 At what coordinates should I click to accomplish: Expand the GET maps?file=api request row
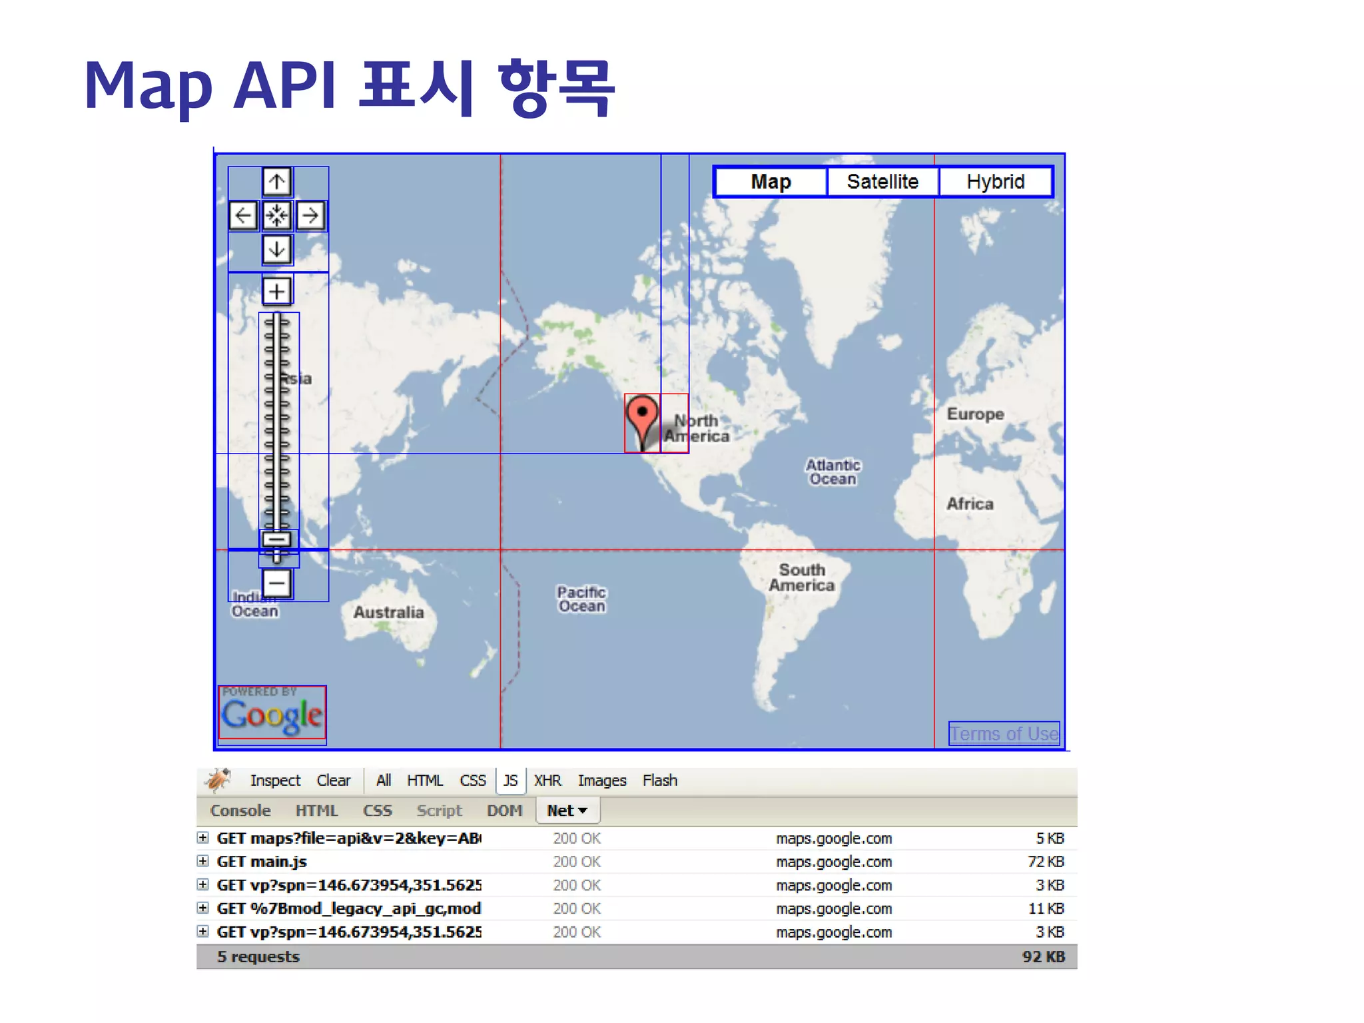203,838
